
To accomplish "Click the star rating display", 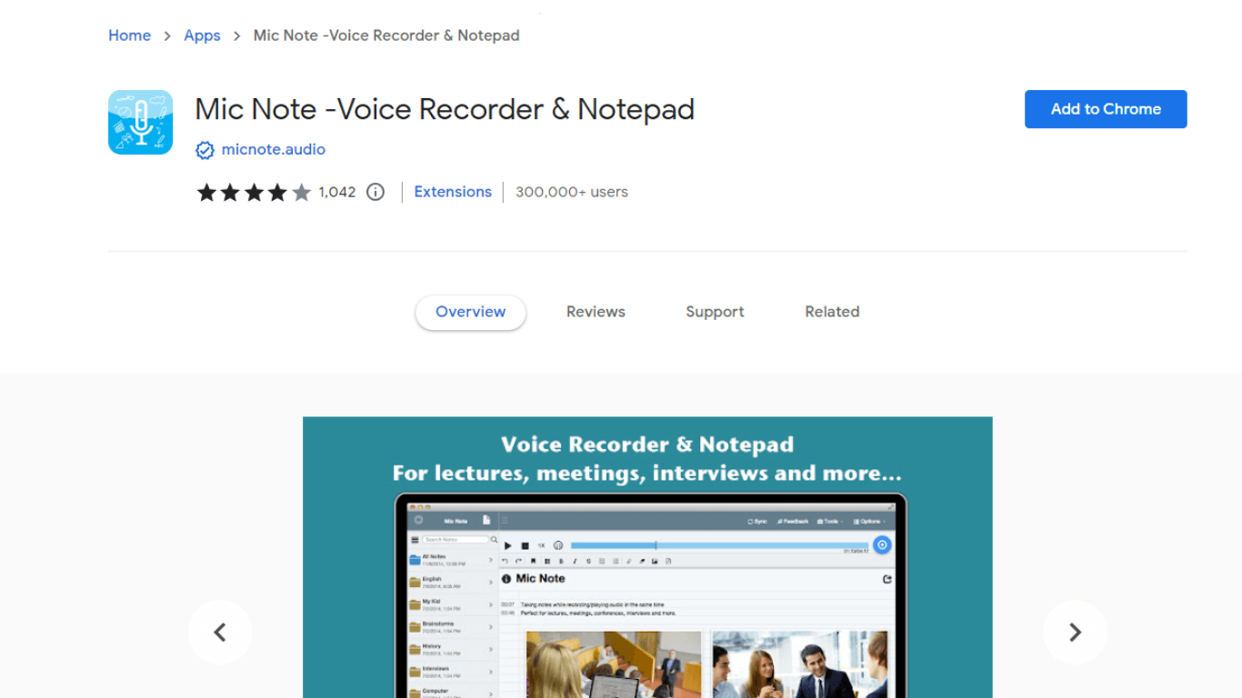I will click(254, 192).
